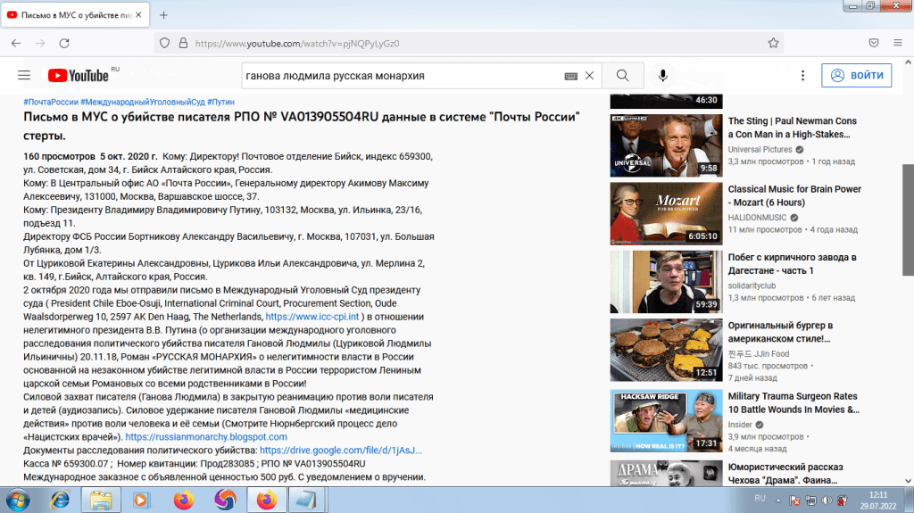
Task: Open the on-screen keyboard icon in search
Action: coord(571,77)
